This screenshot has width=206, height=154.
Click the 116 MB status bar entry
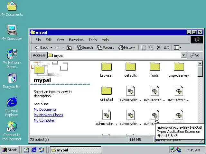coord(135,140)
